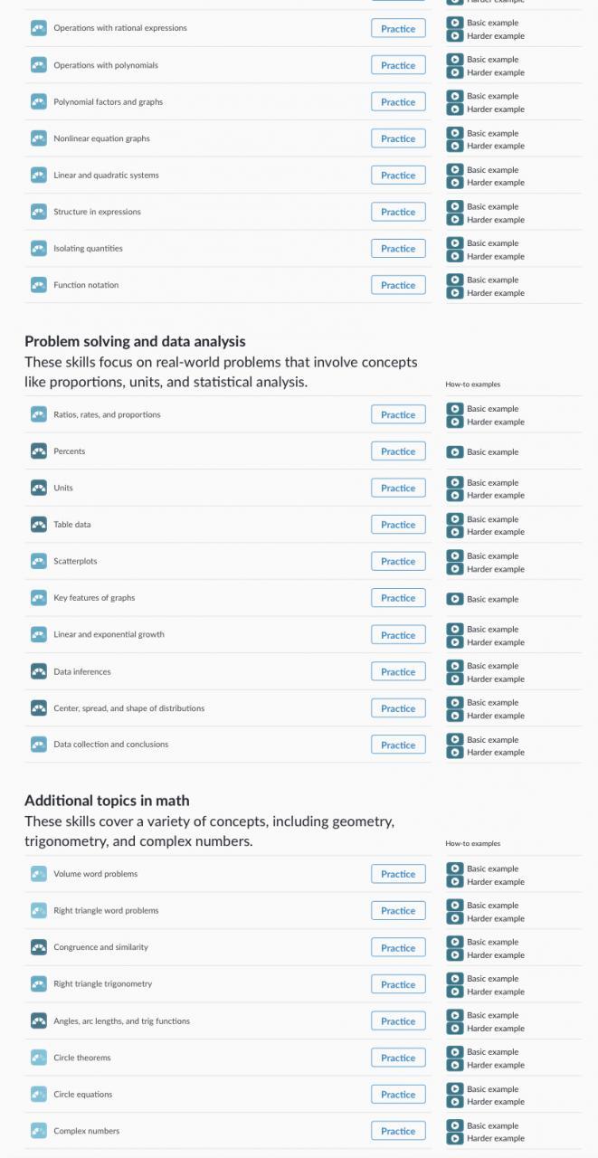
Task: Click the skill icon beside Volume word problems
Action: pos(38,874)
